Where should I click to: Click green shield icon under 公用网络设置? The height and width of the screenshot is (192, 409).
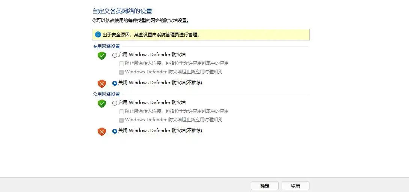[102, 103]
